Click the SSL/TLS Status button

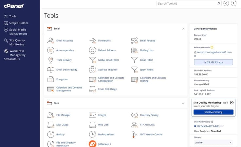[213, 62]
